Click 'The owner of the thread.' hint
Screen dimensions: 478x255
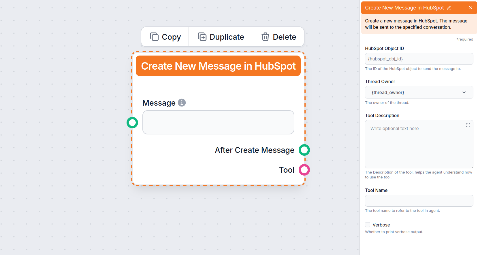pyautogui.click(x=387, y=102)
